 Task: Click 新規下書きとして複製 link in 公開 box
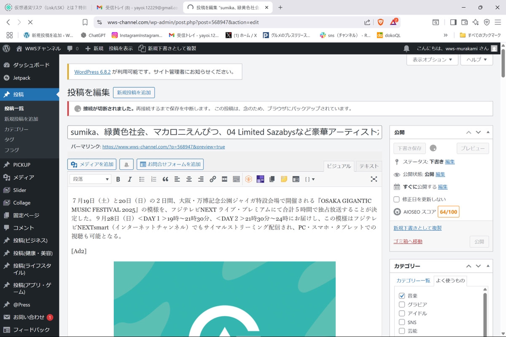point(417,228)
